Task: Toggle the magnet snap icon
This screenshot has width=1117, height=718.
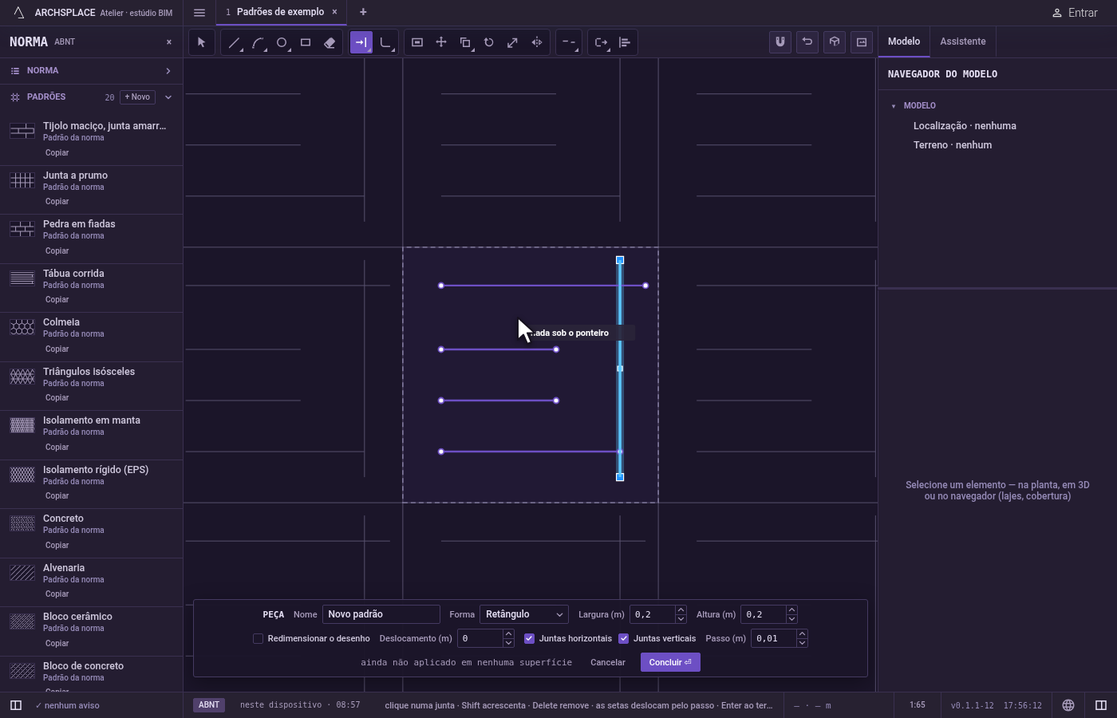Action: tap(780, 42)
